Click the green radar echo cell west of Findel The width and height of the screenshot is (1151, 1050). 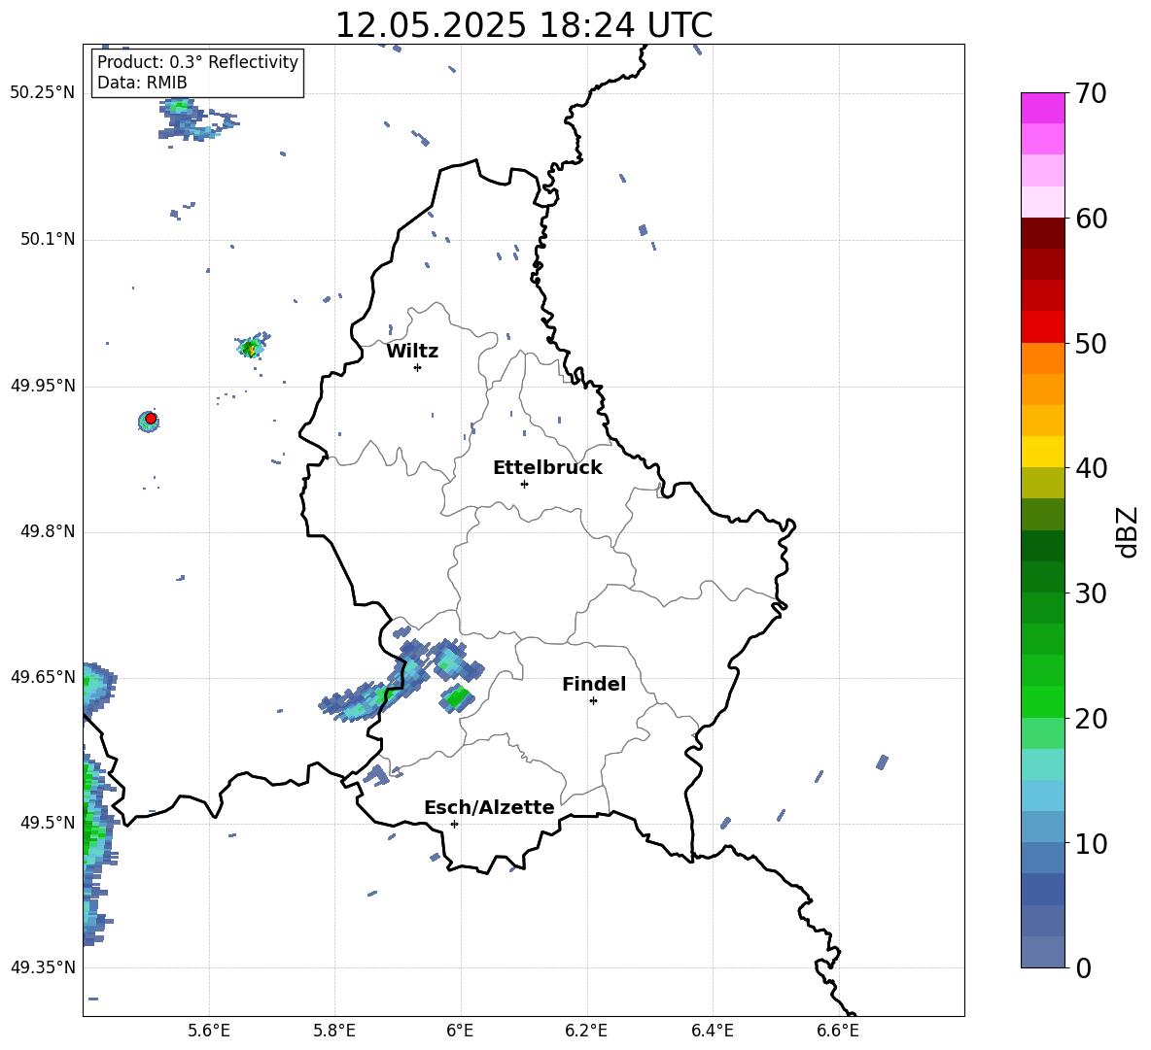(457, 697)
